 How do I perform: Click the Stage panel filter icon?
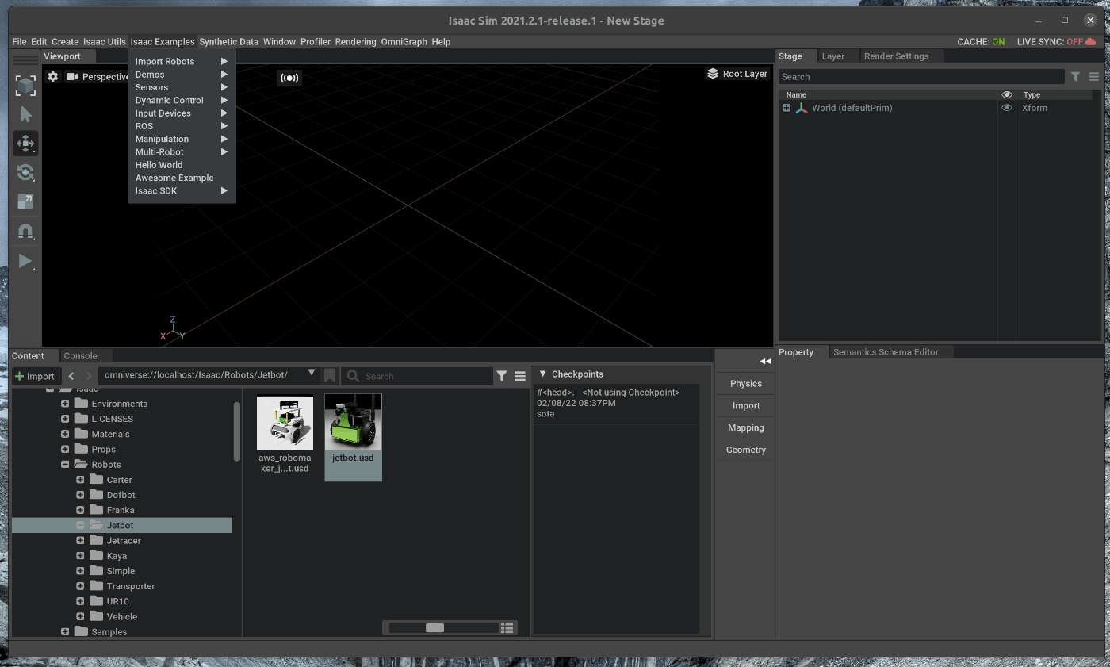tap(1075, 77)
